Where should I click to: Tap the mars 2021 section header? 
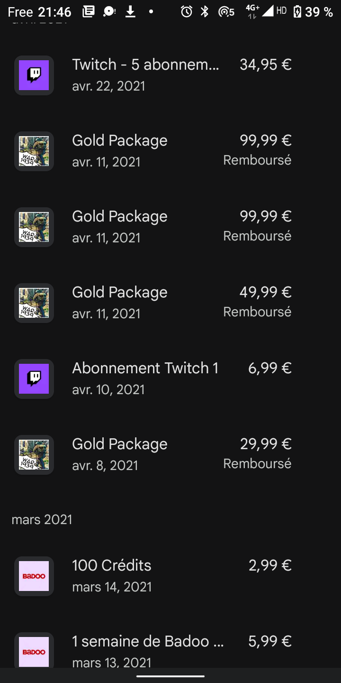click(42, 519)
